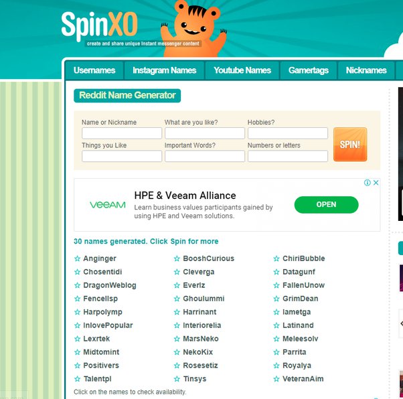Screen dimensions: 403x399
Task: Click the star next to ChiriBubble
Action: click(x=276, y=258)
